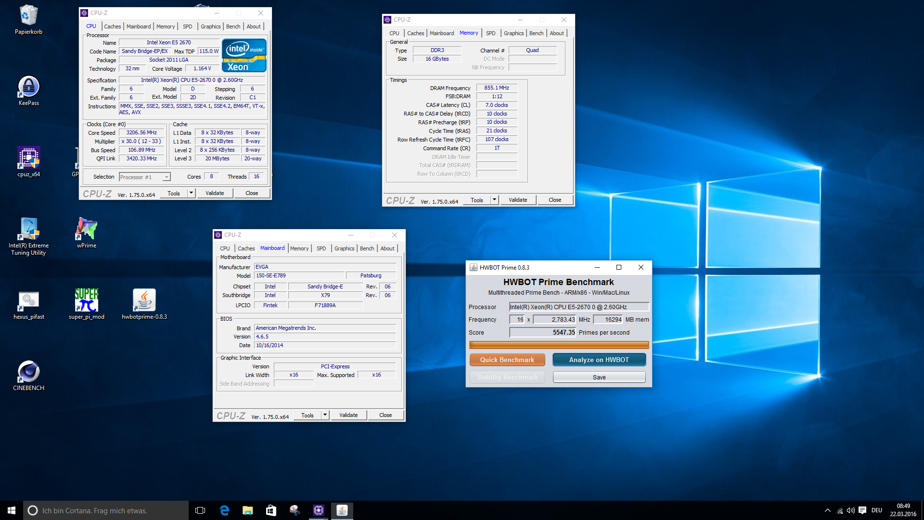Screen dimensions: 924x520
Task: Launch wPrime from the desktop
Action: point(86,233)
